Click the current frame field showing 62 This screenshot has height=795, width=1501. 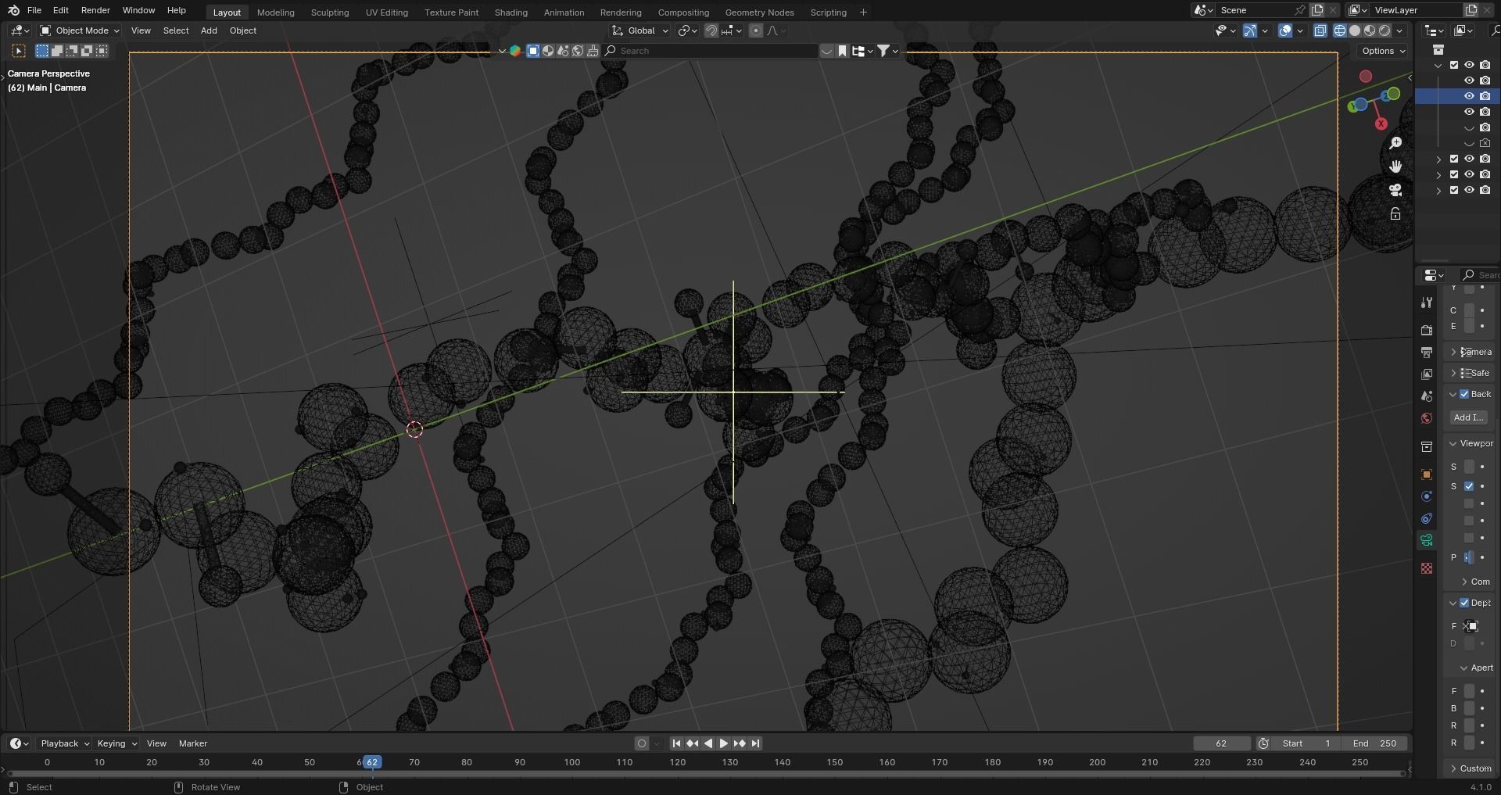click(1221, 743)
